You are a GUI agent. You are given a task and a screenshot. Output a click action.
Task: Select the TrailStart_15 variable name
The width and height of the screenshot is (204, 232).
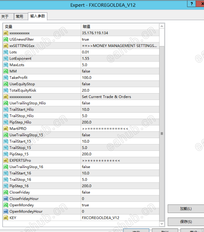[x=20, y=141]
